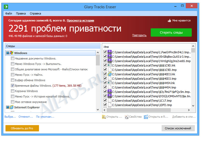The image size is (207, 142).
Task: Click blank file icon of $$$4454.tmp
Action: point(110,87)
